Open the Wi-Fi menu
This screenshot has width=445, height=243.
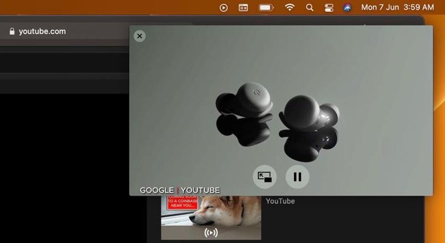click(x=289, y=7)
